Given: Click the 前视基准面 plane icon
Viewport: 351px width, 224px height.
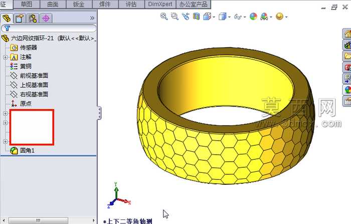Looking at the screenshot, I should pyautogui.click(x=14, y=76).
